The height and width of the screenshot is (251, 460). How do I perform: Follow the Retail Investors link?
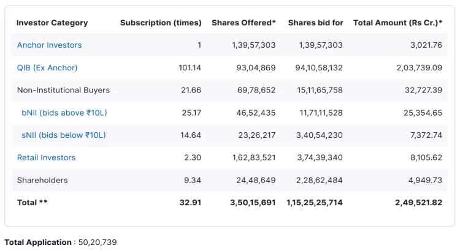(46, 158)
